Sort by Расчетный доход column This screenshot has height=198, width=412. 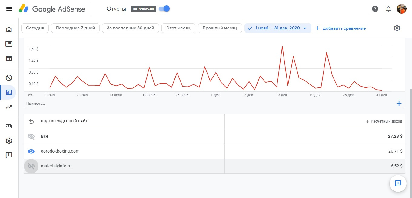[384, 121]
